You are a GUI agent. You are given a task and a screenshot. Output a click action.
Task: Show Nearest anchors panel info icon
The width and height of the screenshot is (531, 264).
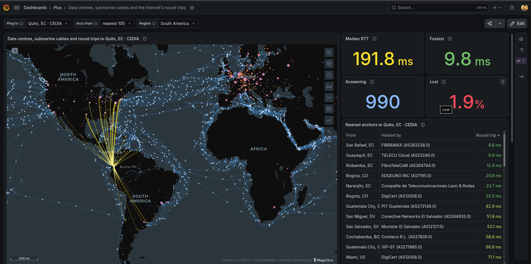pyautogui.click(x=423, y=125)
